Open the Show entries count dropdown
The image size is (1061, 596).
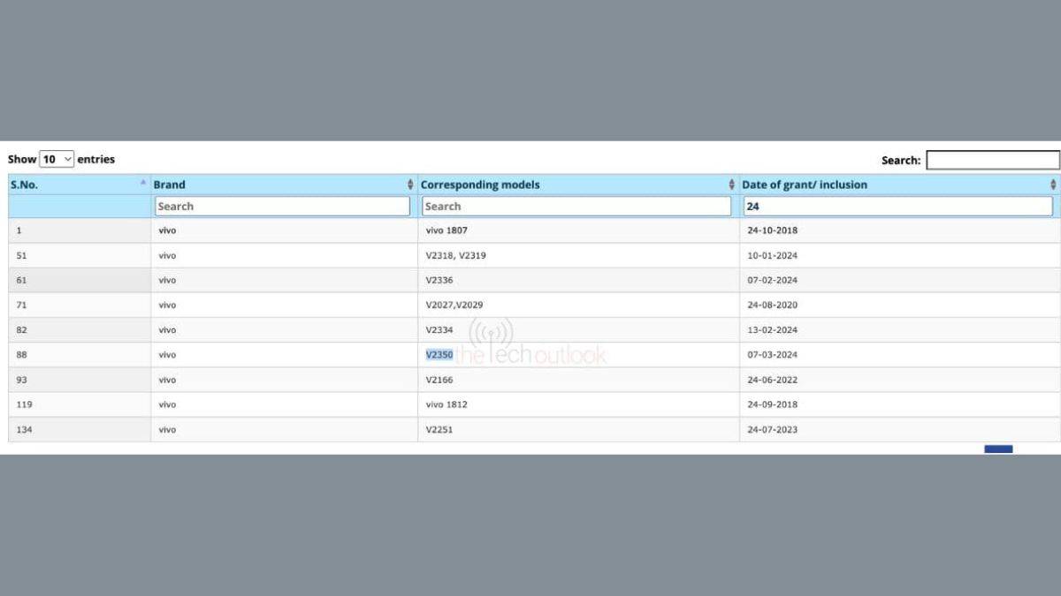[57, 159]
